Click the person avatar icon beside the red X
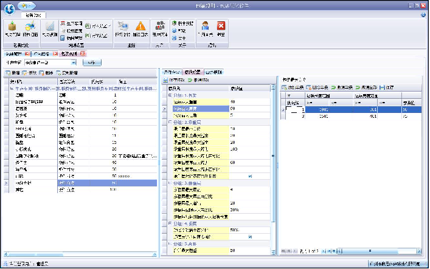Viewport: 430px width, 269px height. point(206,26)
